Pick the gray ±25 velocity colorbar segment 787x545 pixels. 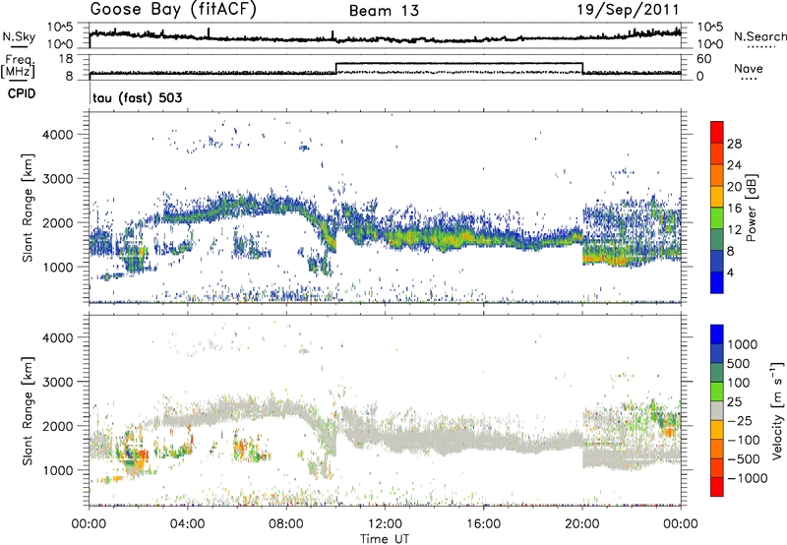pyautogui.click(x=717, y=410)
